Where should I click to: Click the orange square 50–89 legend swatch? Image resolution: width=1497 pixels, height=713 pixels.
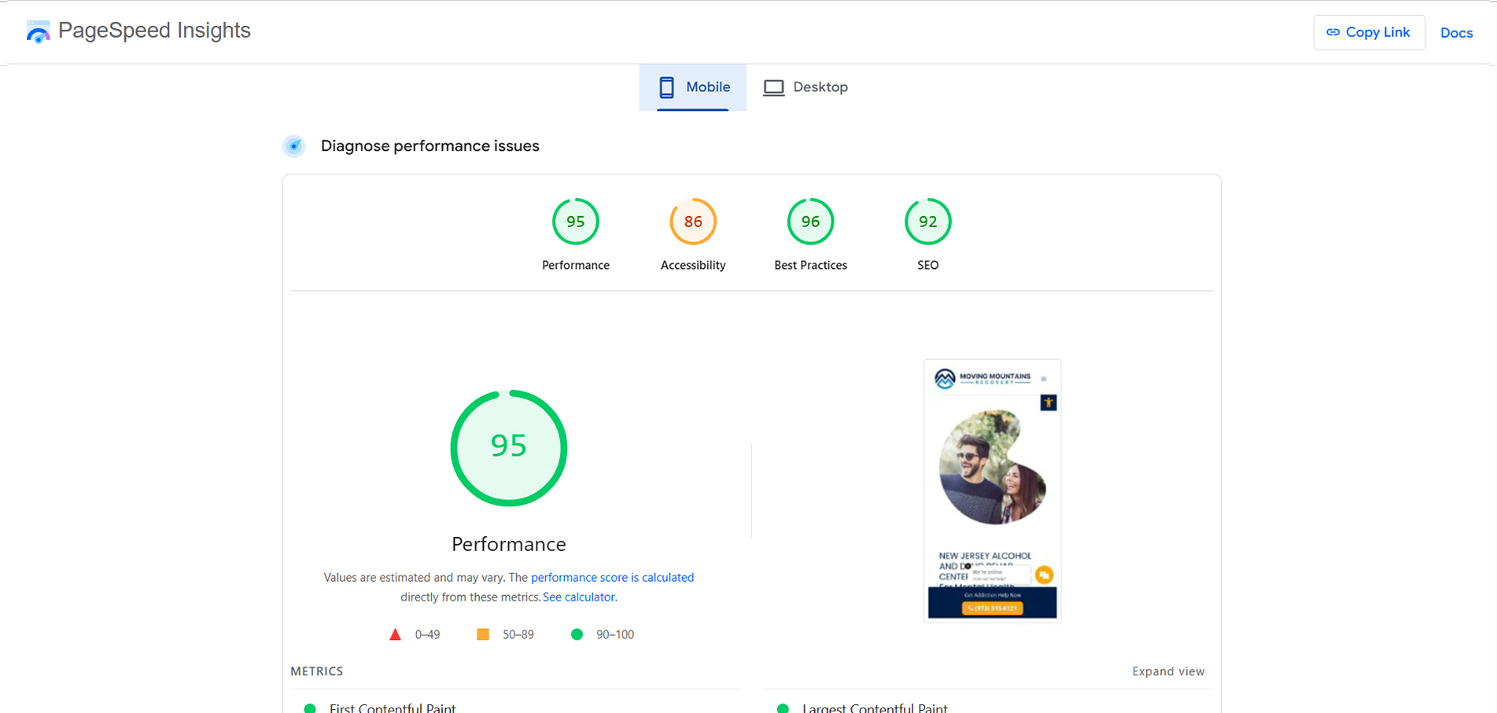pos(483,634)
